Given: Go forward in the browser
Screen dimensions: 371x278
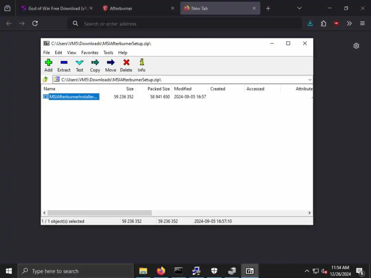Looking at the screenshot, I should 22,24.
